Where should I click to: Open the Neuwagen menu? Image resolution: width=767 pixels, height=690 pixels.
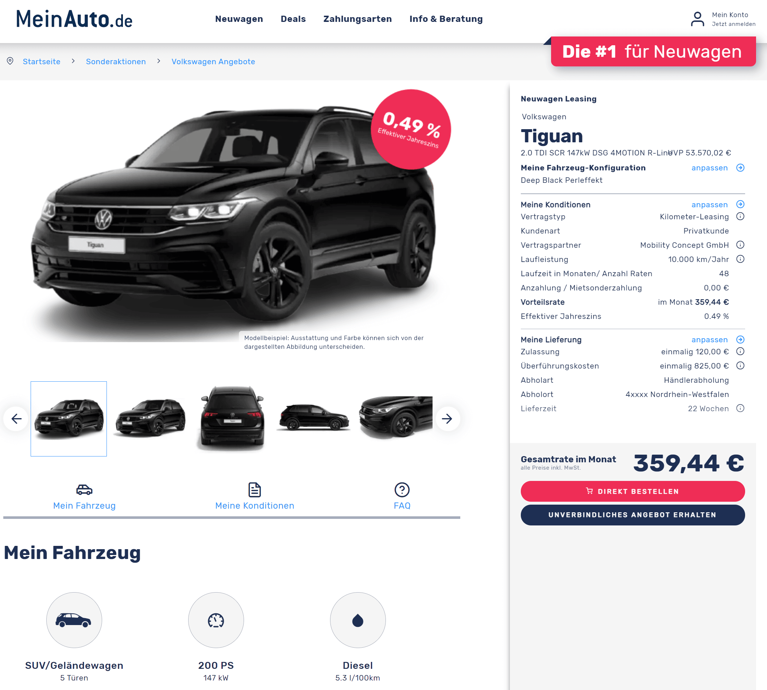click(239, 19)
